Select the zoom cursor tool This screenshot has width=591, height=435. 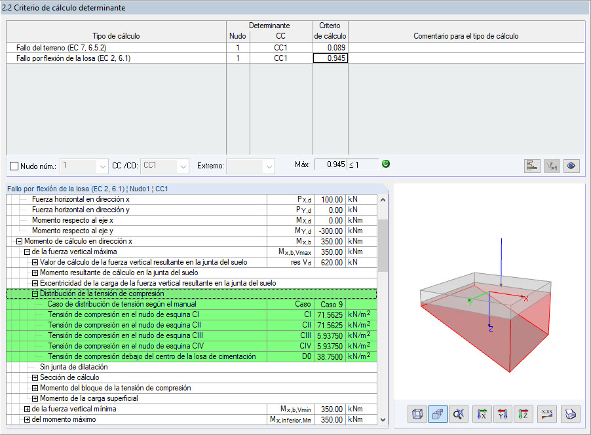click(459, 414)
